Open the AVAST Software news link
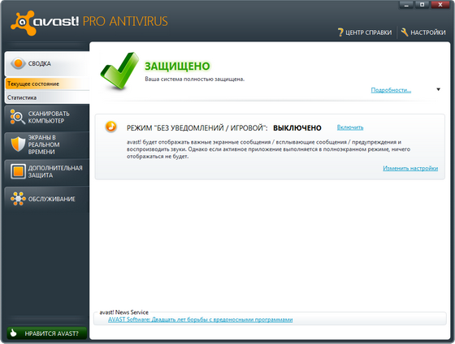This screenshot has height=344, width=455. point(200,320)
